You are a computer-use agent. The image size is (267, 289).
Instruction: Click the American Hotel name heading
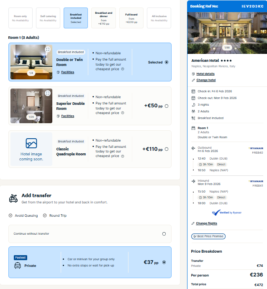coord(205,61)
